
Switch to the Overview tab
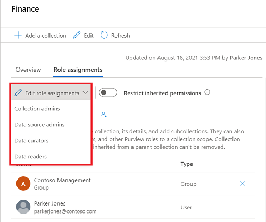[x=28, y=70]
